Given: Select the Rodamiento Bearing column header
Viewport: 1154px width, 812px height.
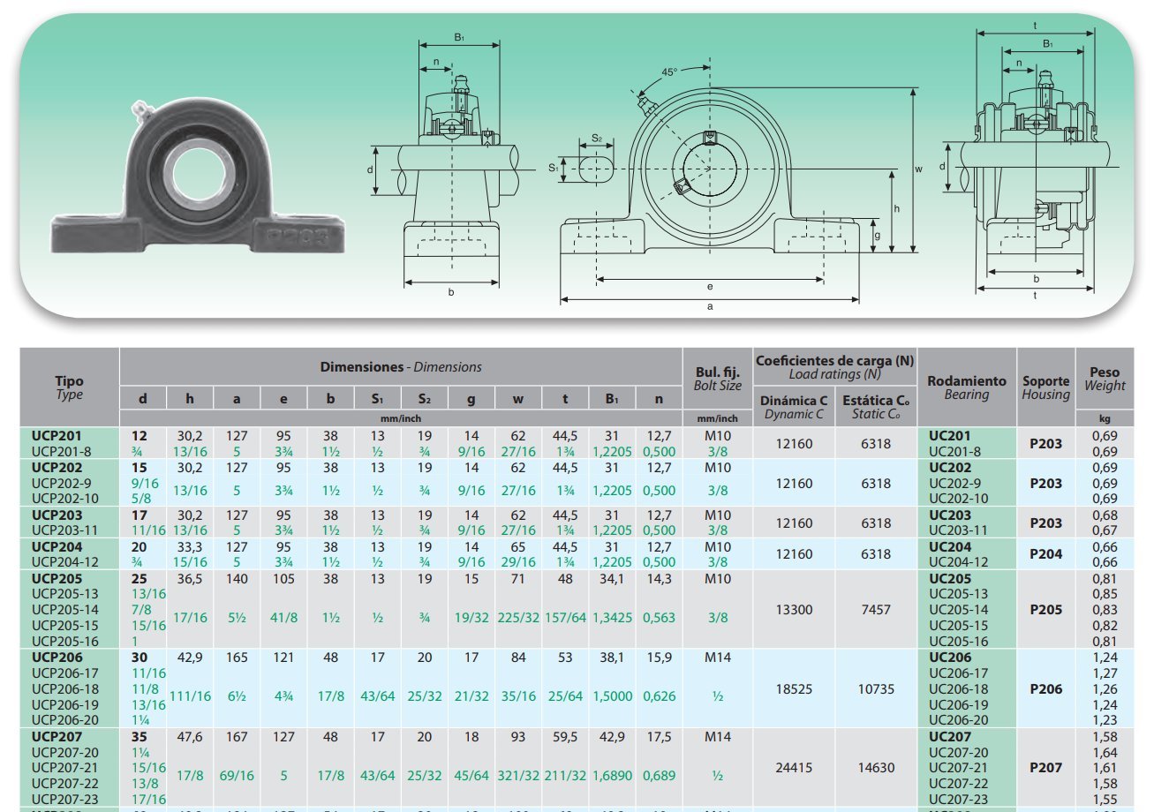Looking at the screenshot, I should point(967,387).
